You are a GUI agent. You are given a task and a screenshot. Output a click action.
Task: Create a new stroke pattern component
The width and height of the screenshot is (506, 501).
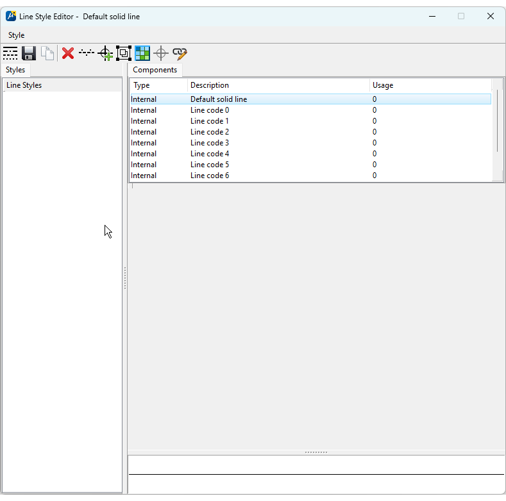[87, 53]
